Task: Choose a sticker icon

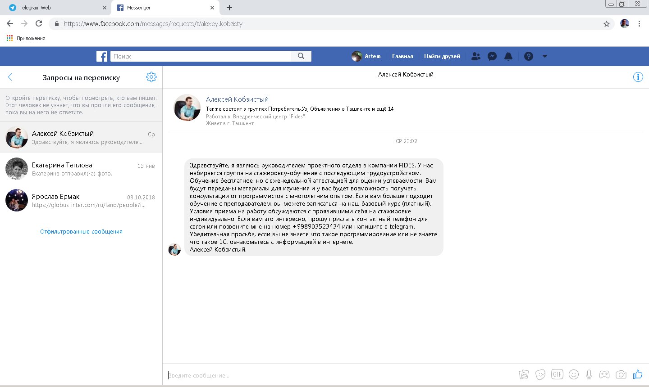Action: point(540,374)
